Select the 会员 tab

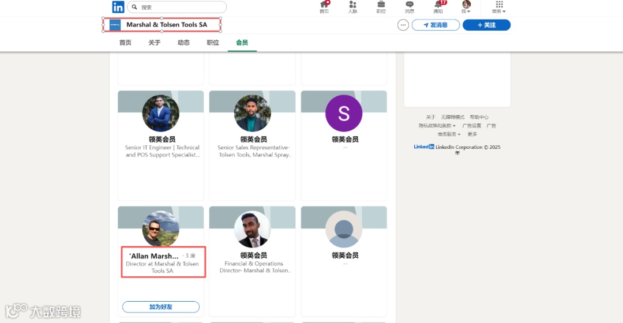point(242,43)
